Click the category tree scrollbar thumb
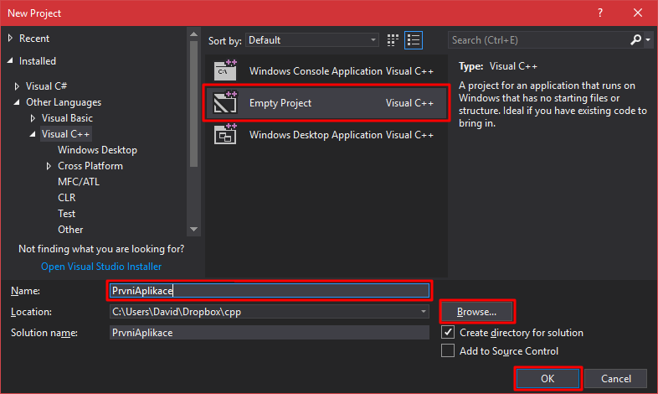658x394 pixels. (193, 104)
